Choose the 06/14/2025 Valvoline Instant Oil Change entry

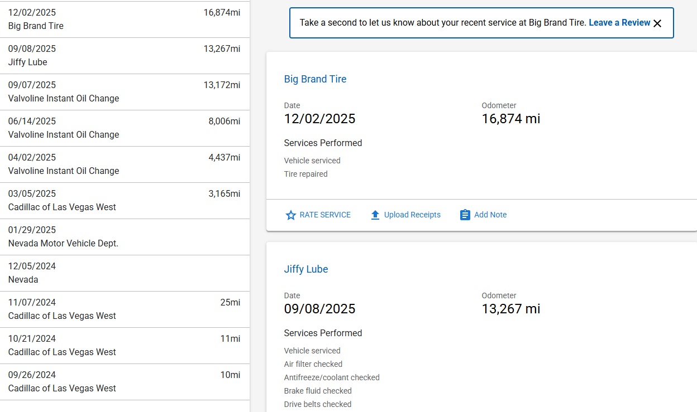click(124, 128)
